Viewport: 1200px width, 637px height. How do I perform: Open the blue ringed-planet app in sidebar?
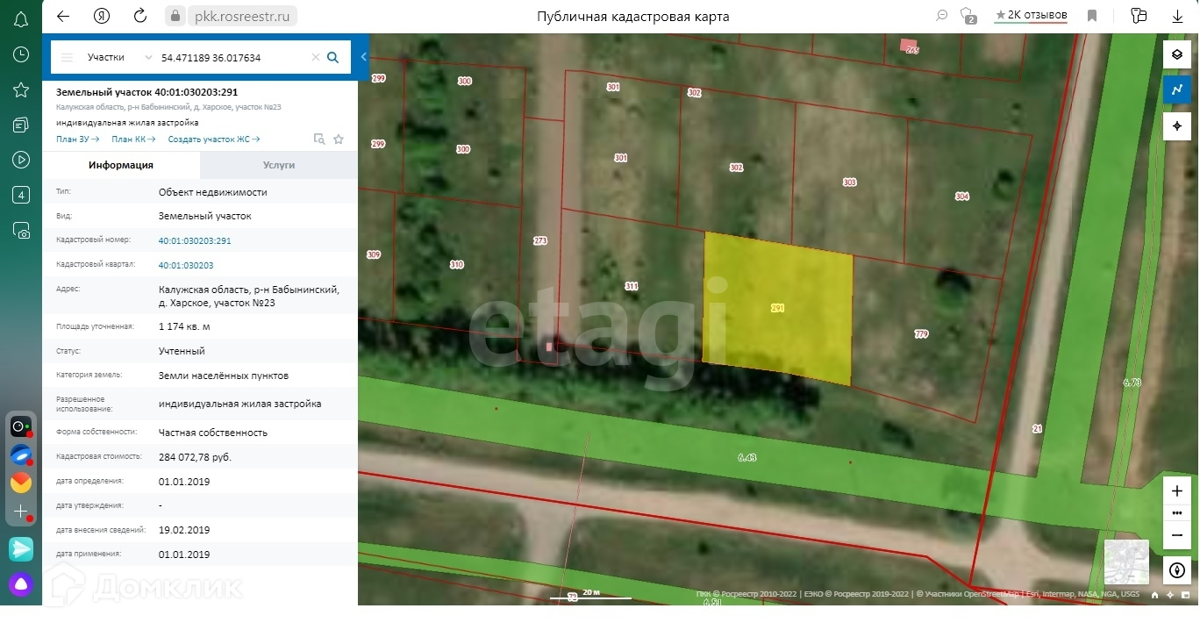click(20, 455)
